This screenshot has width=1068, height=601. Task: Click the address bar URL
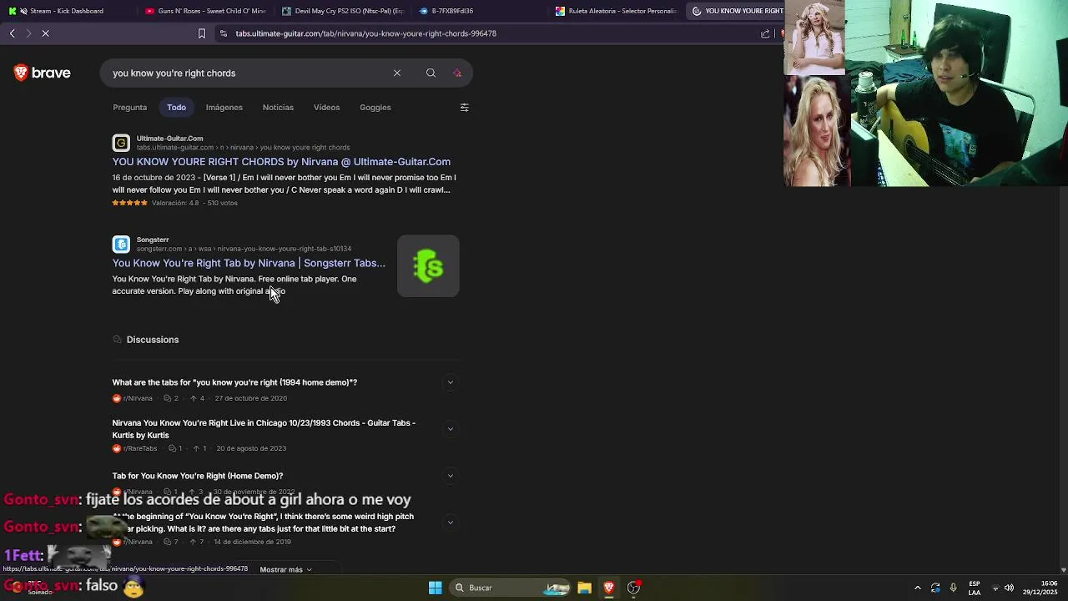[365, 33]
